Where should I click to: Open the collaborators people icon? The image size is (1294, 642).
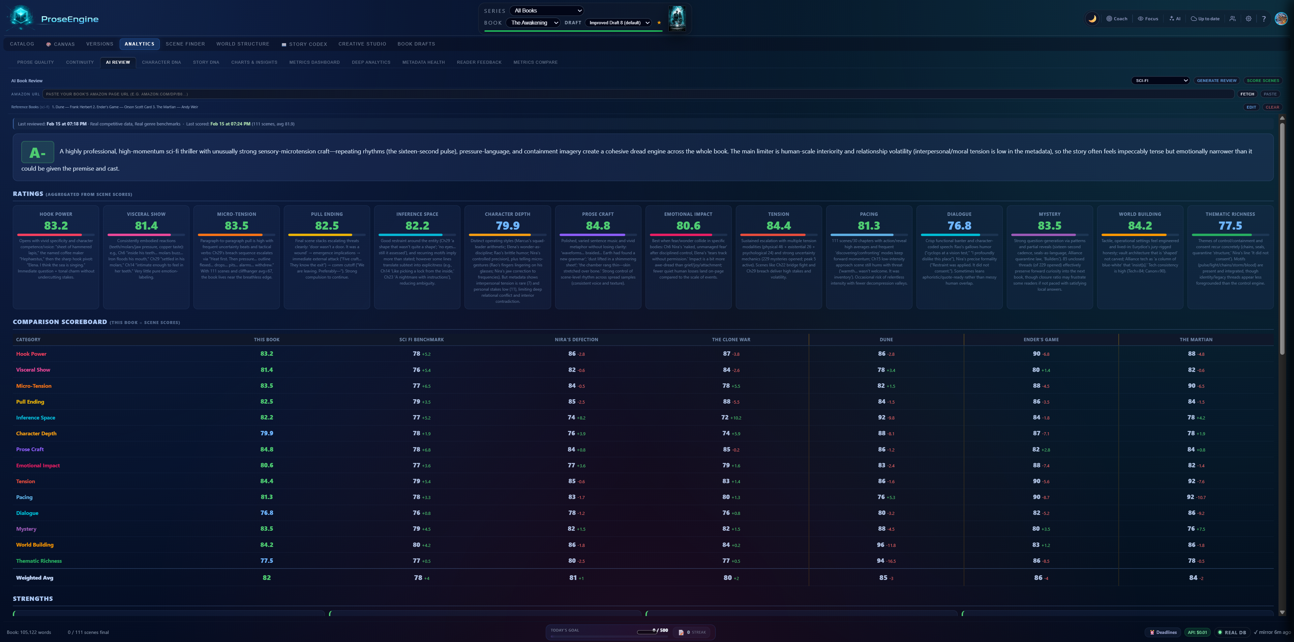click(x=1232, y=19)
